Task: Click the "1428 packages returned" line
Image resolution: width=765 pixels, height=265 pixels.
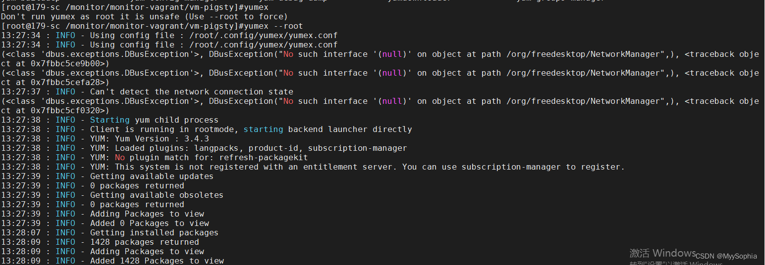Action: pyautogui.click(x=144, y=242)
